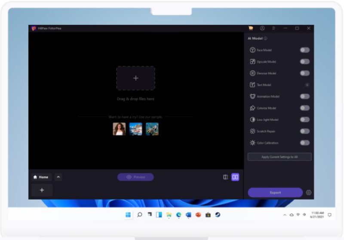Click the Home button
The image size is (344, 240).
coord(41,177)
